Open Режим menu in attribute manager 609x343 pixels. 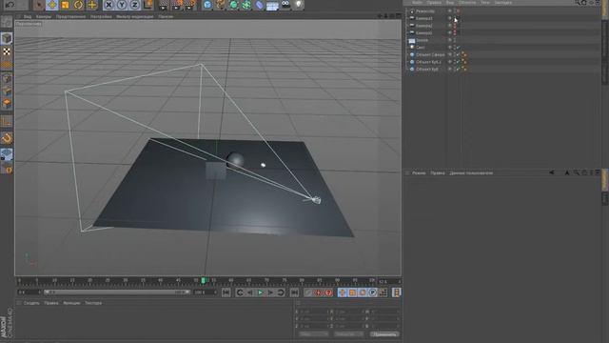[419, 173]
